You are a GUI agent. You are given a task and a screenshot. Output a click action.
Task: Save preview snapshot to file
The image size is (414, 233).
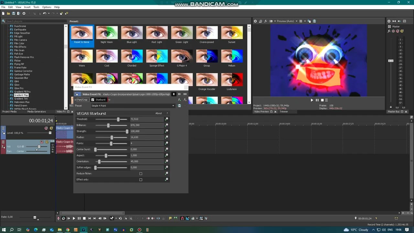(x=314, y=21)
